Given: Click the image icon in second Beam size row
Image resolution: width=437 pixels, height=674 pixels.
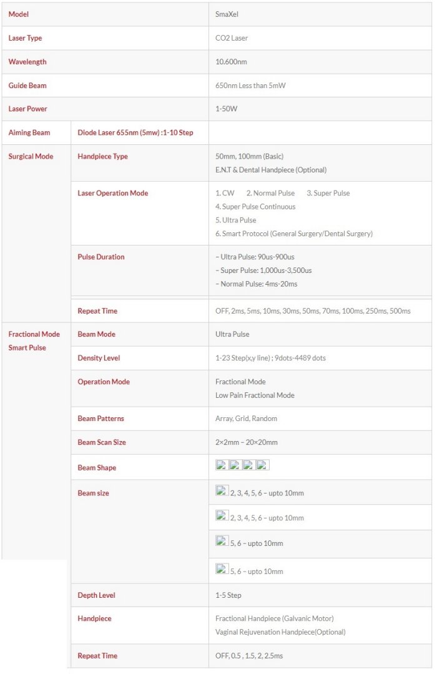Looking at the screenshot, I should tap(222, 516).
